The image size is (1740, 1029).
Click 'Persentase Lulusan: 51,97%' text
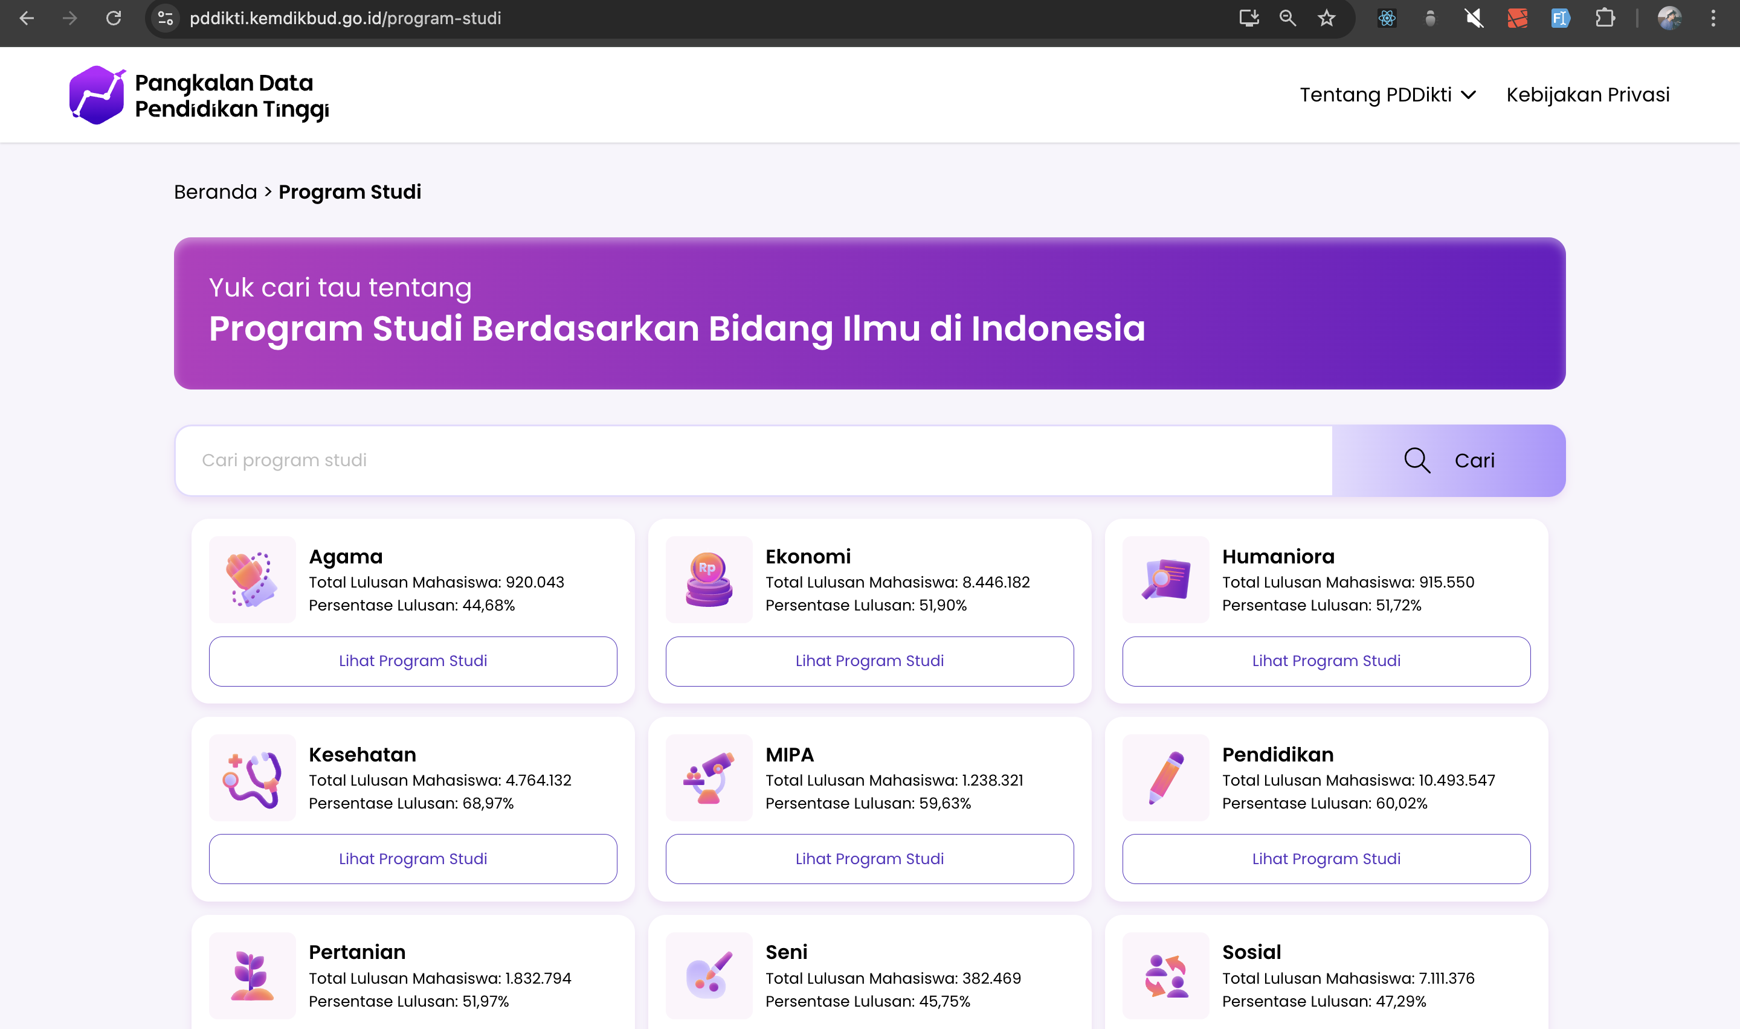(x=408, y=1001)
